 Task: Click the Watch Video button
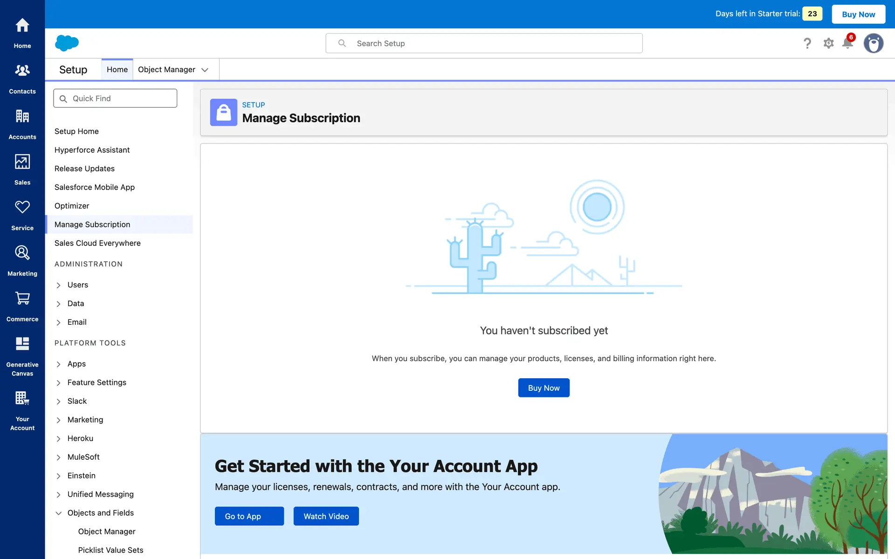326,516
